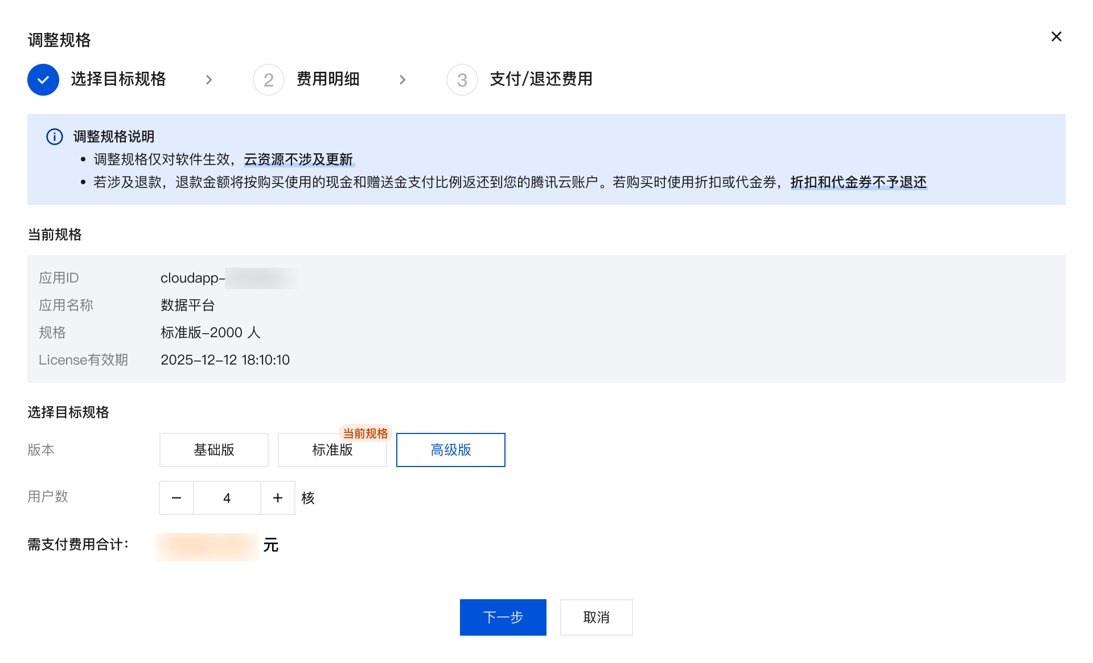This screenshot has height=663, width=1093.
Task: Decrease user count with minus button
Action: coord(176,498)
